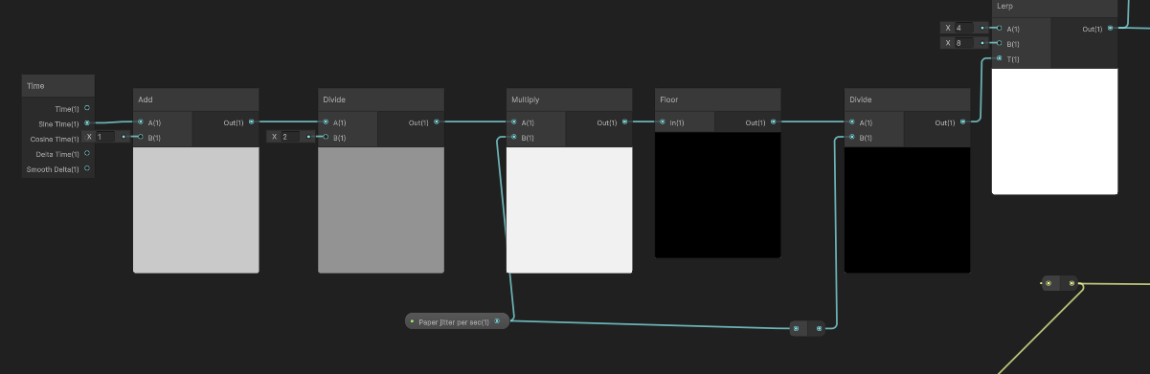Edit the X value field on Add node
This screenshot has height=374, width=1150.
coord(106,137)
